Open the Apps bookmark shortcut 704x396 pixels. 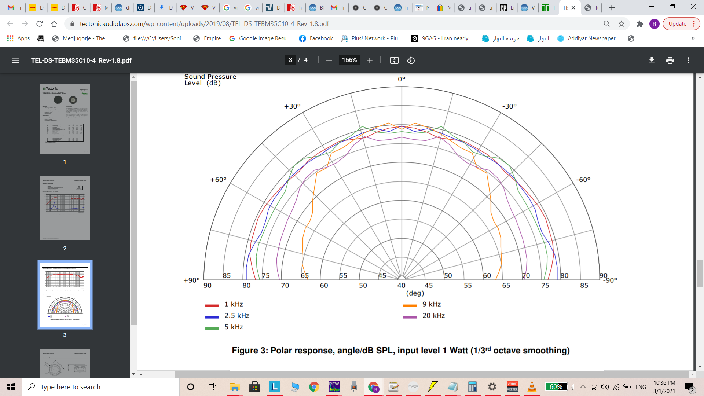coord(18,38)
